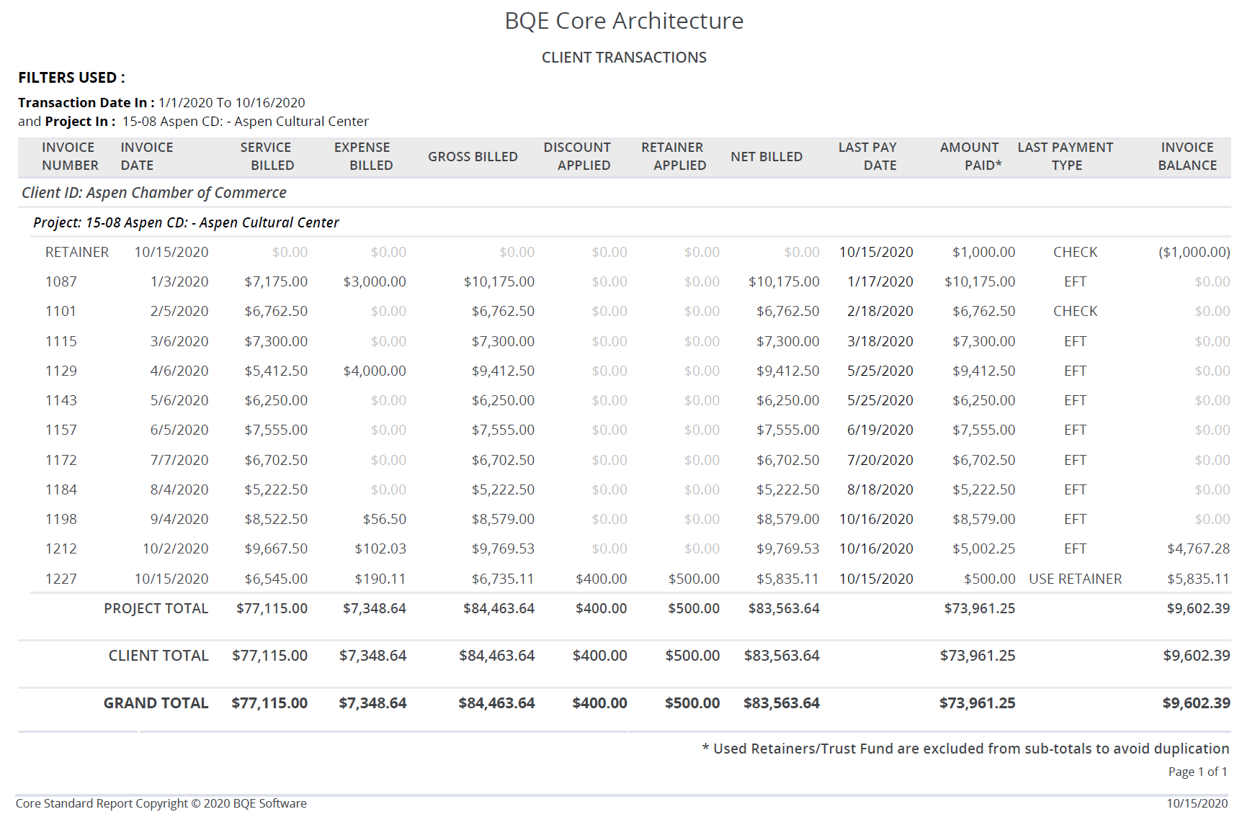Select the CLIENT TRANSACTIONS heading
The width and height of the screenshot is (1255, 822).
624,58
